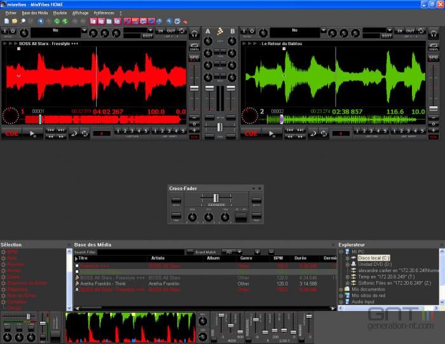The image size is (445, 344).
Task: Click deck 1 previous track button
Action: [x=50, y=130]
